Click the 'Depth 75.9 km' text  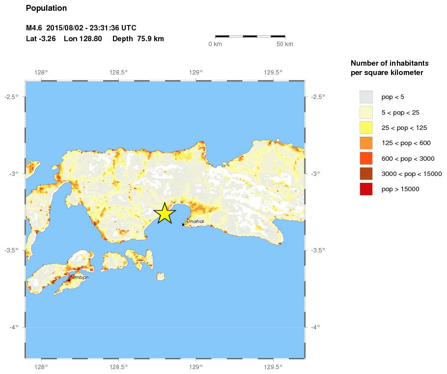[x=138, y=39]
